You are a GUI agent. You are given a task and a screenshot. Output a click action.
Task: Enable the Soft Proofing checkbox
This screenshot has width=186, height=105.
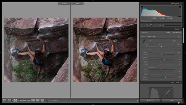(x=47, y=100)
